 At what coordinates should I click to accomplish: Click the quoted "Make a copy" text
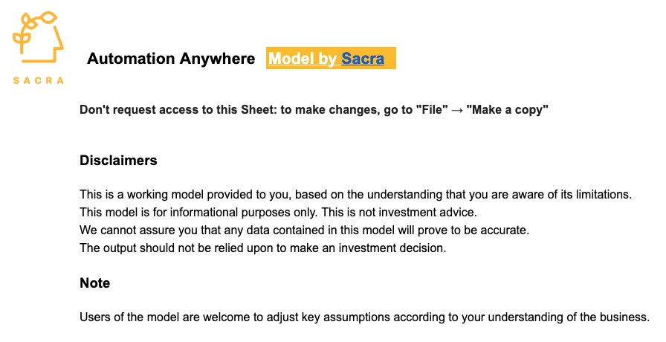[507, 109]
